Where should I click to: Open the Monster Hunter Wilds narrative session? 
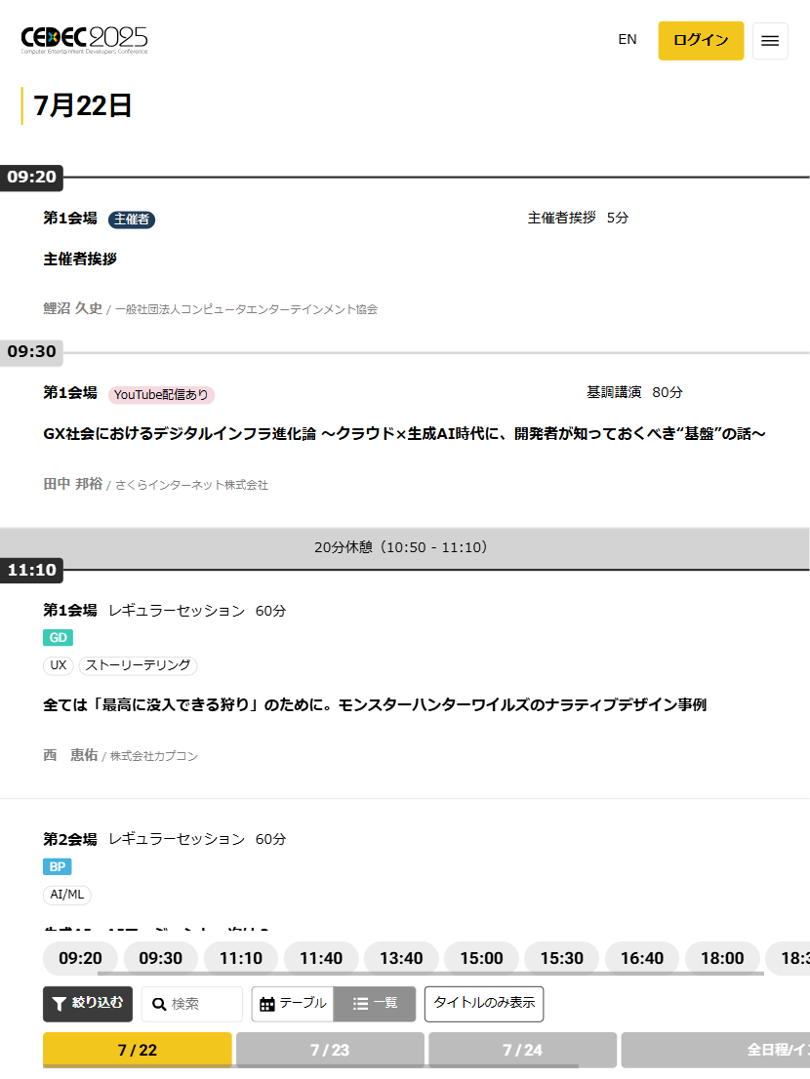point(375,704)
